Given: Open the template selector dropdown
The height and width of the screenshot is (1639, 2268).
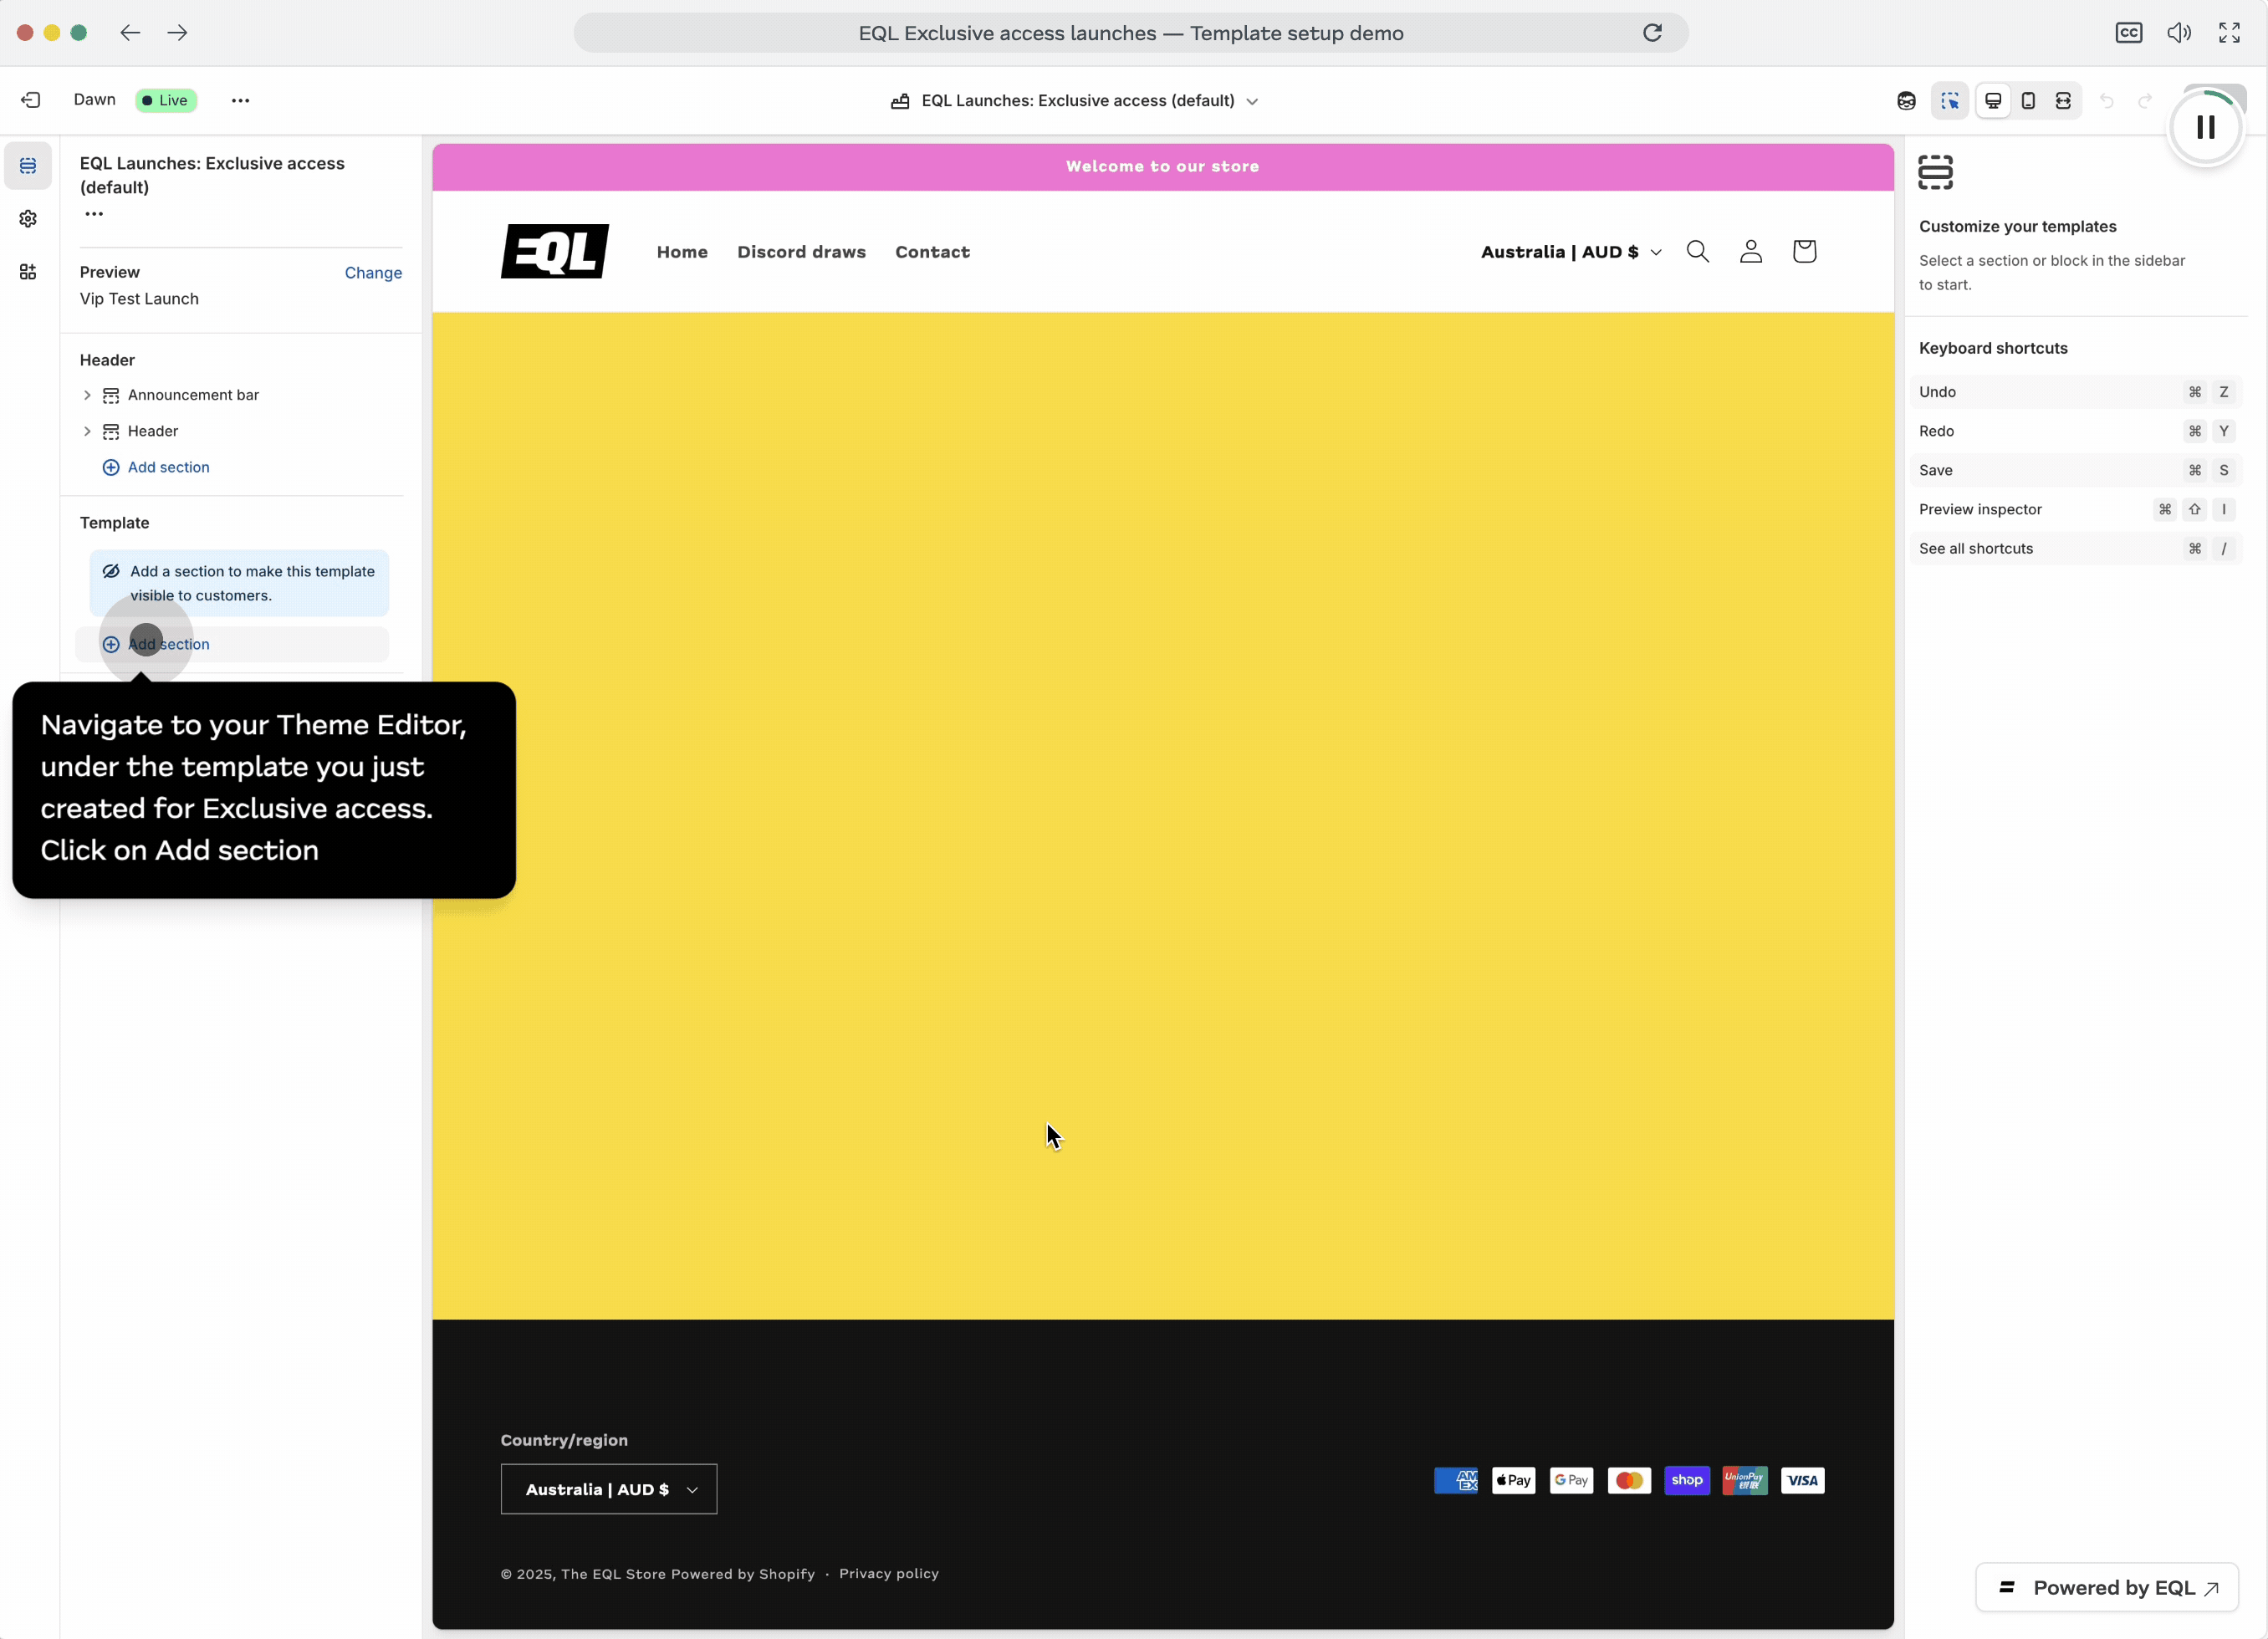Looking at the screenshot, I should [1075, 101].
